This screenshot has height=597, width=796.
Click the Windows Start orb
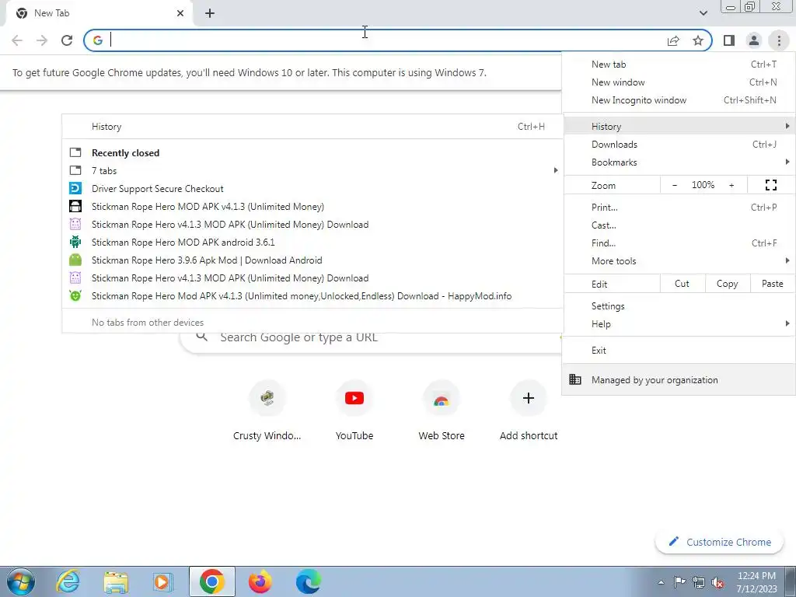tap(21, 581)
